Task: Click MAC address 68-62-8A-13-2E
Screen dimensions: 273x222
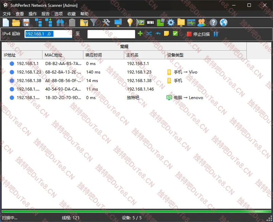Action: (63, 72)
